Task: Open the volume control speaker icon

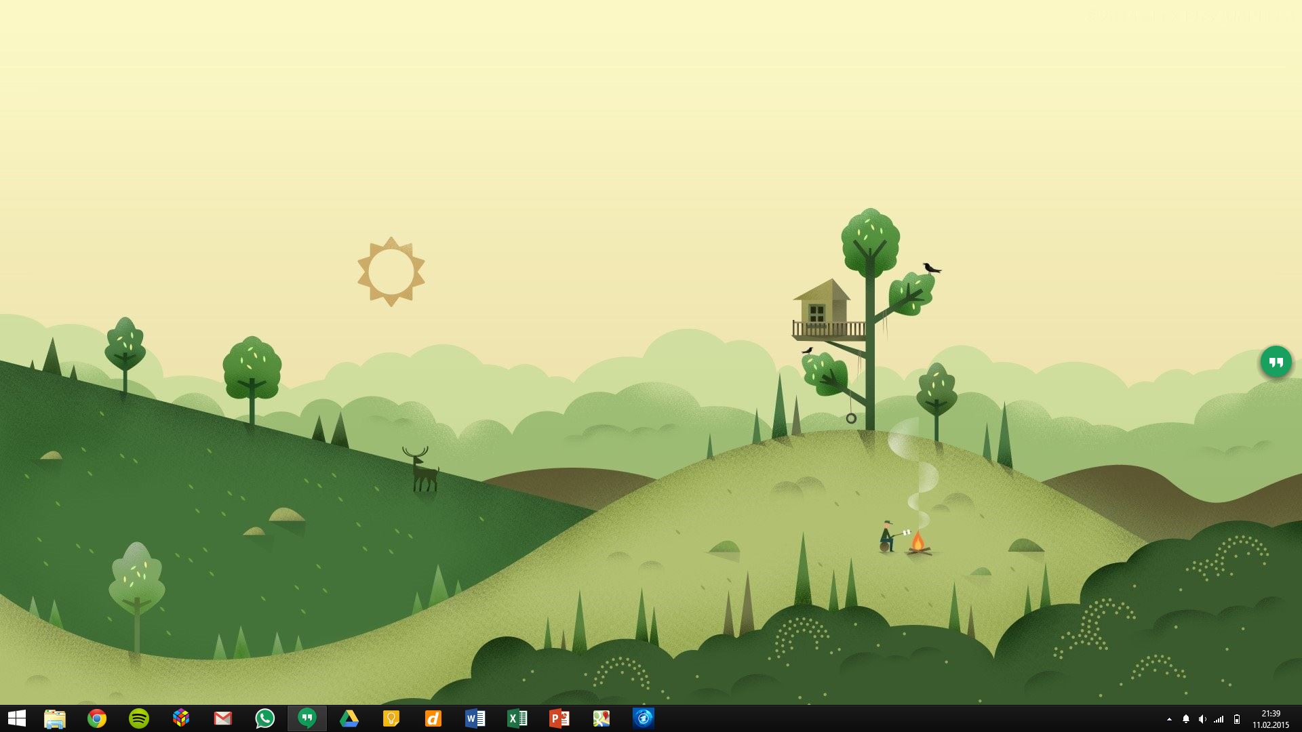Action: click(x=1202, y=719)
